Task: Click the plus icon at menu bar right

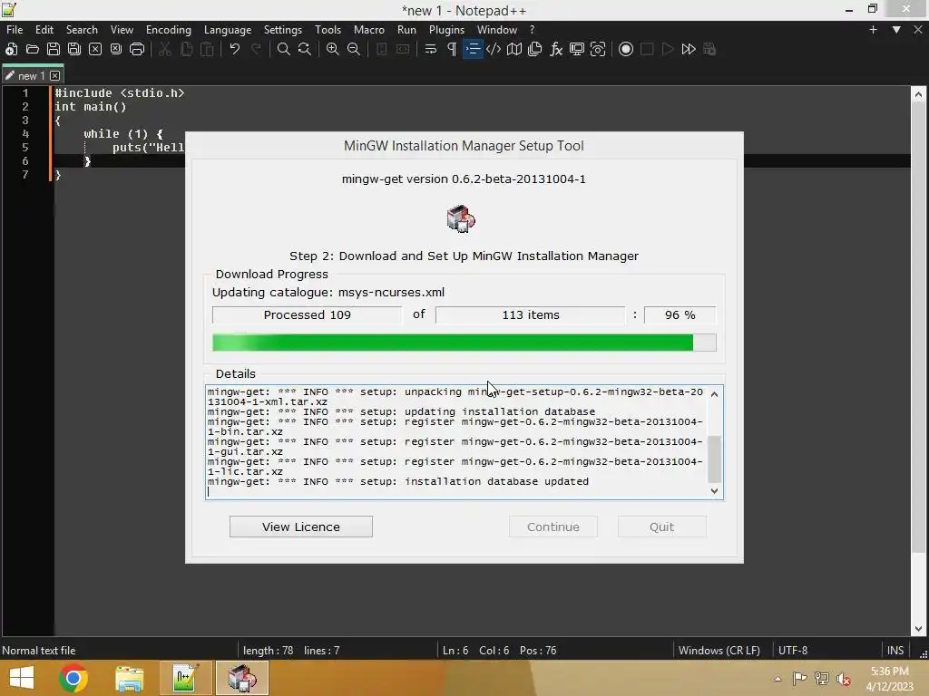Action: (873, 30)
